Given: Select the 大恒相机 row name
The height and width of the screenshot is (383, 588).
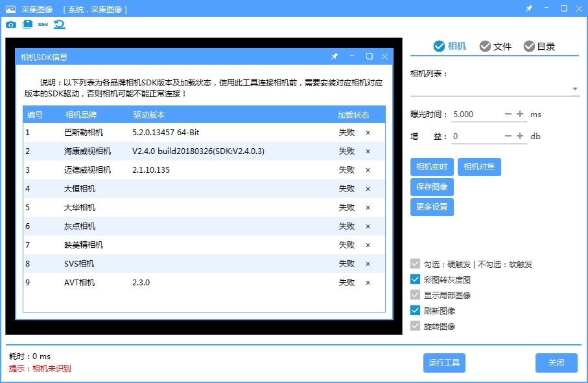Looking at the screenshot, I should coord(80,189).
